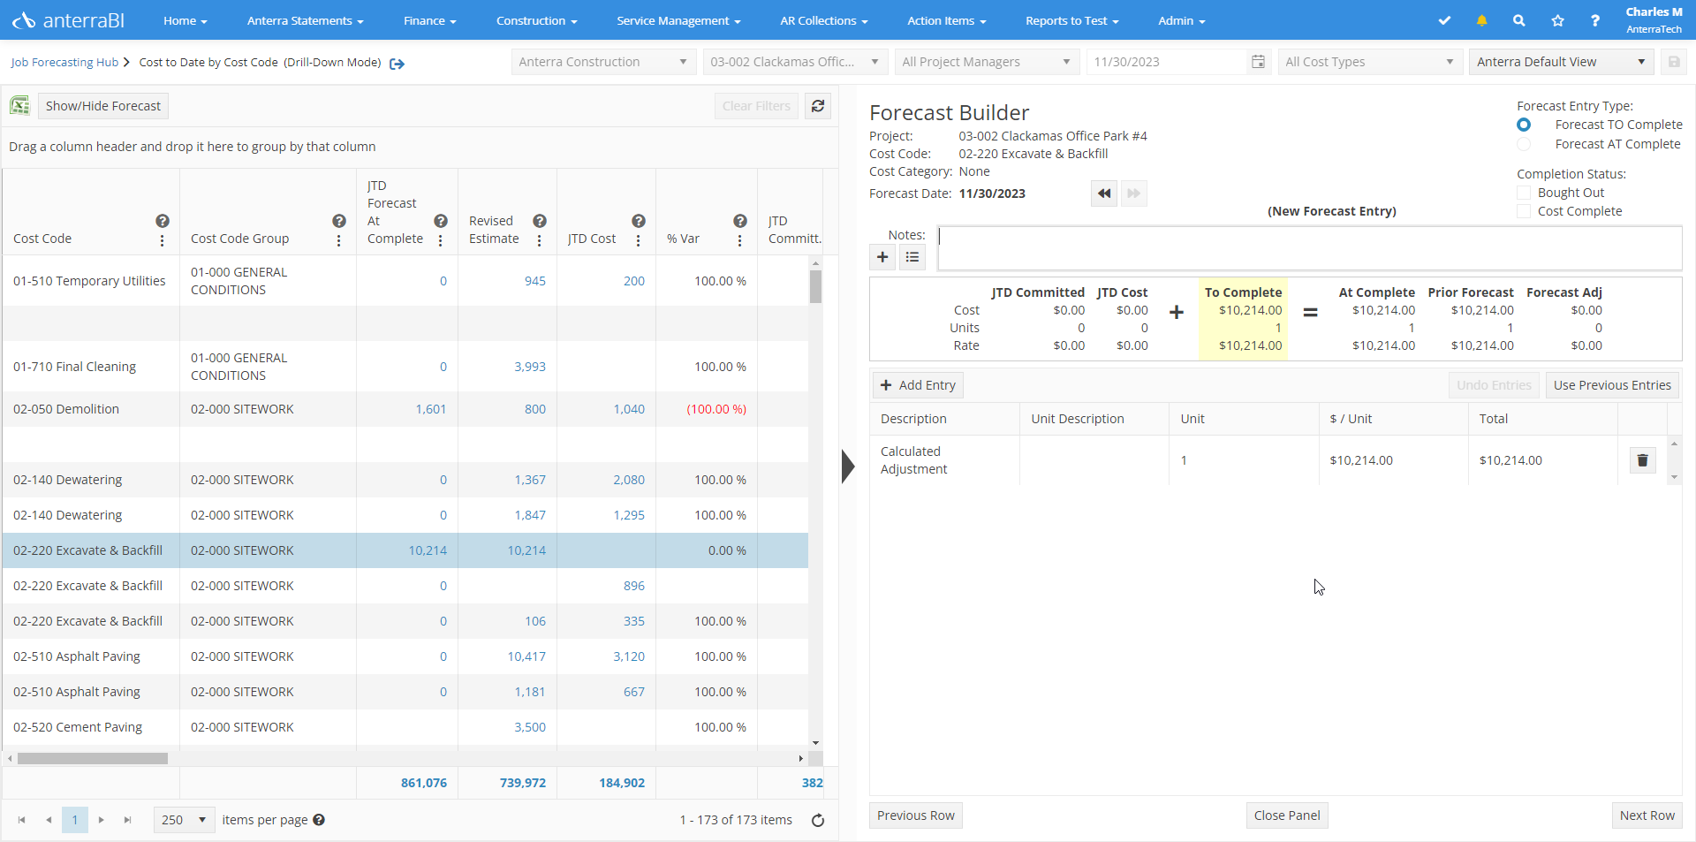The width and height of the screenshot is (1696, 842).
Task: Open All Project Managers dropdown
Action: [987, 62]
